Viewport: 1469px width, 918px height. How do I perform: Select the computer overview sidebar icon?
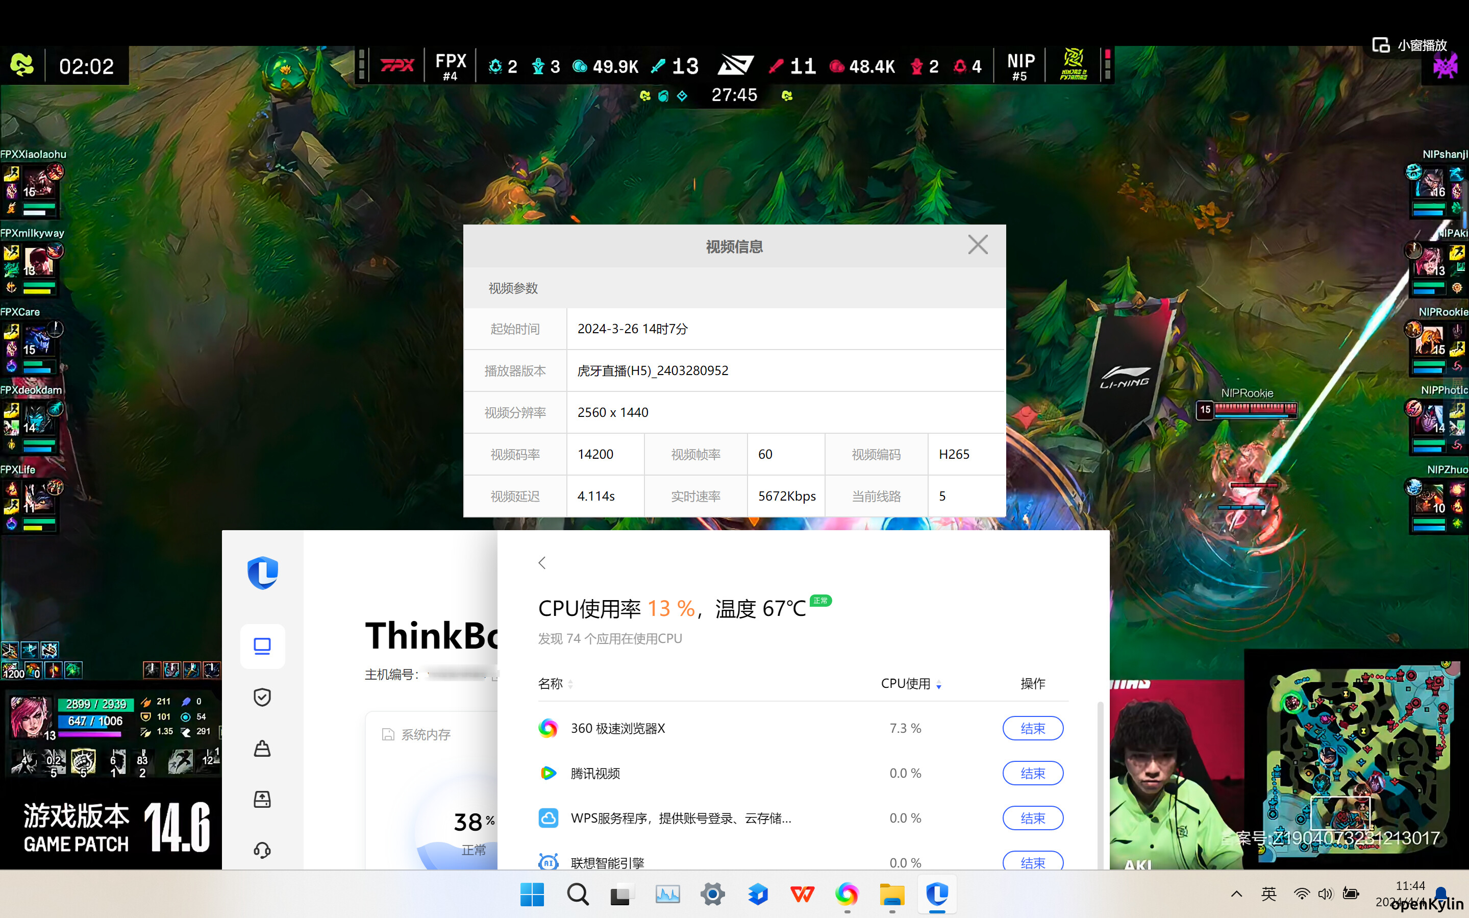pyautogui.click(x=262, y=646)
